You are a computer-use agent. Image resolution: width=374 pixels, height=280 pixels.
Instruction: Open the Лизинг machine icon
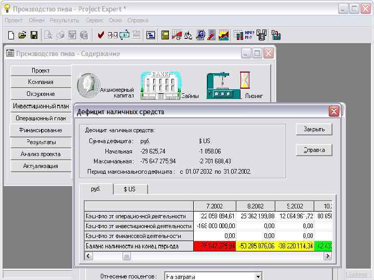coord(223,86)
